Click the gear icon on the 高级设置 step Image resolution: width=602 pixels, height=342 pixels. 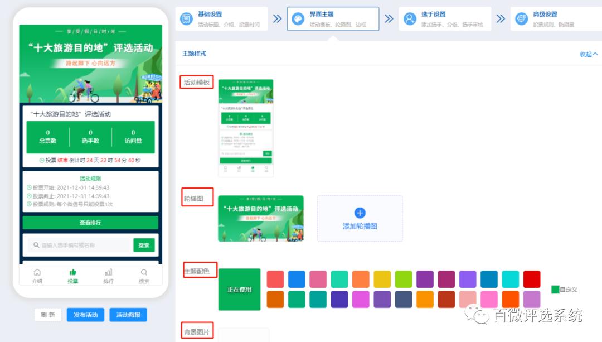click(x=522, y=18)
